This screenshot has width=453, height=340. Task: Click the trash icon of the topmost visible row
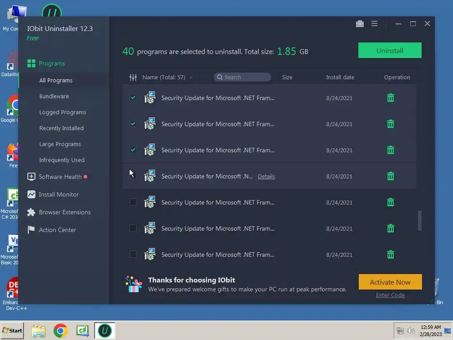tap(390, 98)
